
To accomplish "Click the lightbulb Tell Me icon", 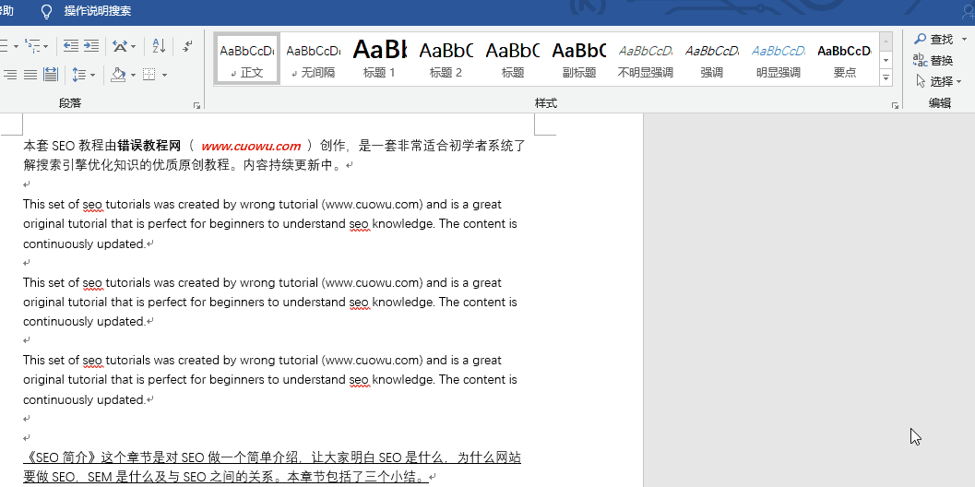I will click(46, 11).
